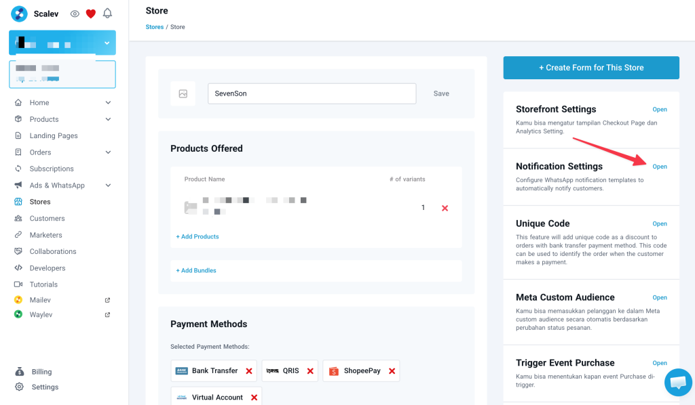
Task: Go to Customers in sidebar
Action: (47, 218)
